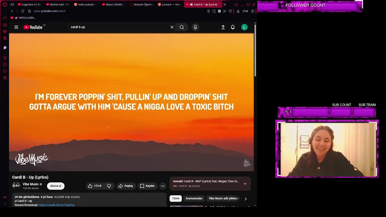Take a snapshot with the camera icon

[214, 11]
